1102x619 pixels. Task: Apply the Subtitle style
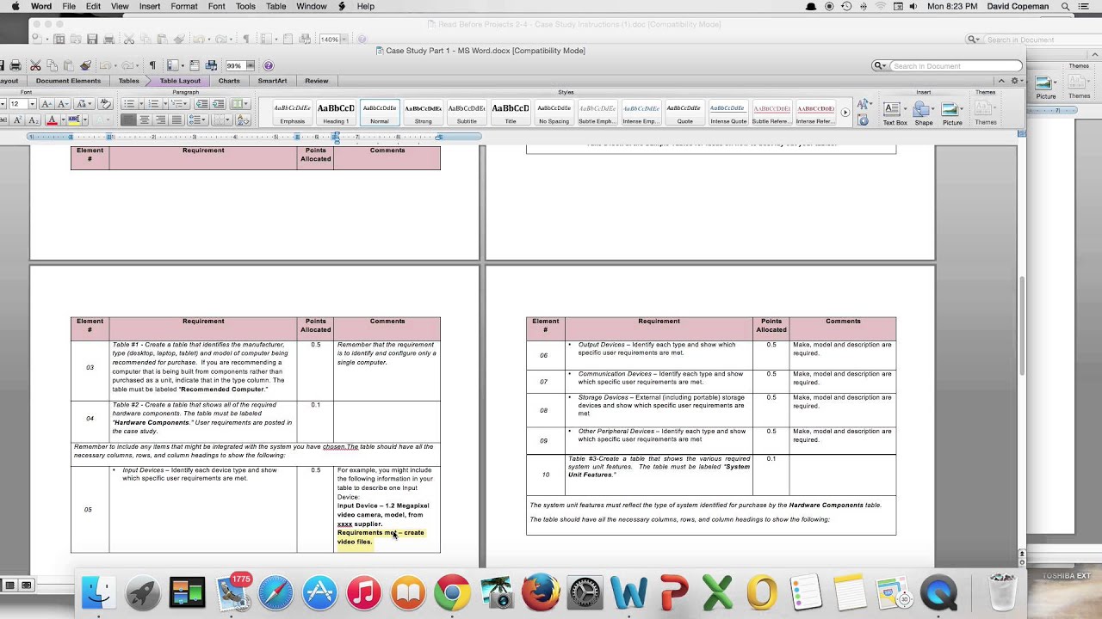[467, 113]
